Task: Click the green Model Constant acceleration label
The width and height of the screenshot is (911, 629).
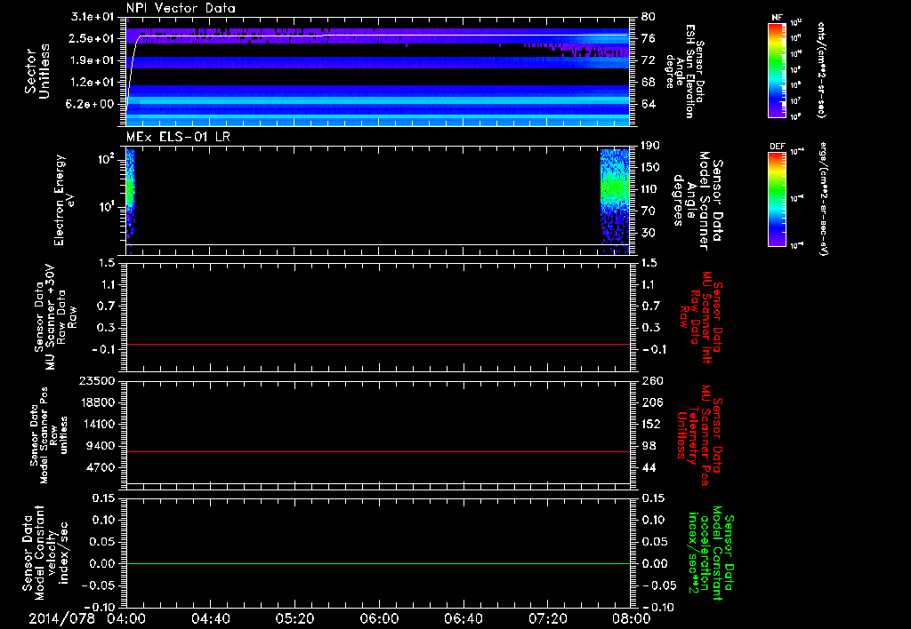Action: 711,553
